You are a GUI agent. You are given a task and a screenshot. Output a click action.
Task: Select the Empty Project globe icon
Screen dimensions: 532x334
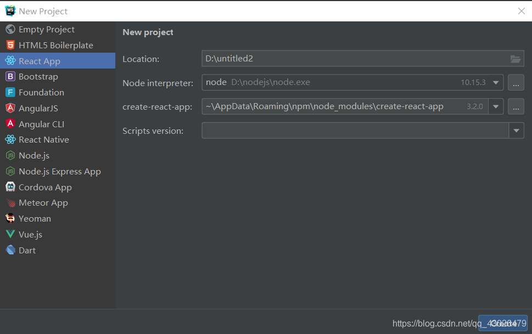pos(10,30)
